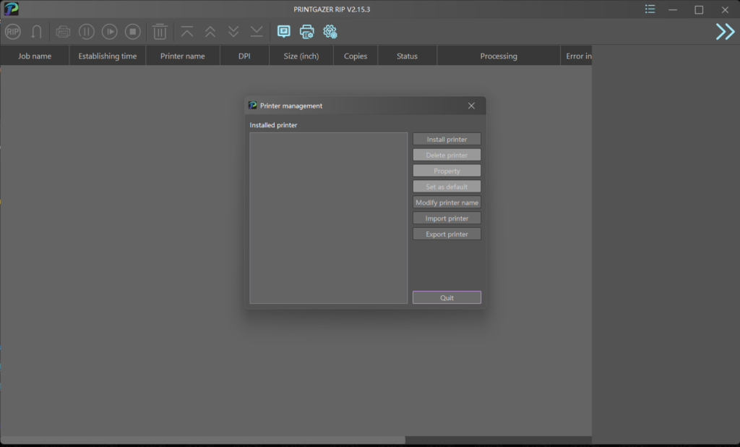The image size is (740, 447).
Task: Click the magnet-shaped icon in the toolbar
Action: coord(36,32)
